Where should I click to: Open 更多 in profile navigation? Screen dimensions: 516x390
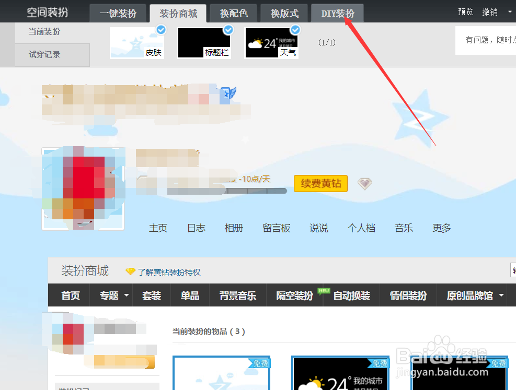click(x=442, y=228)
